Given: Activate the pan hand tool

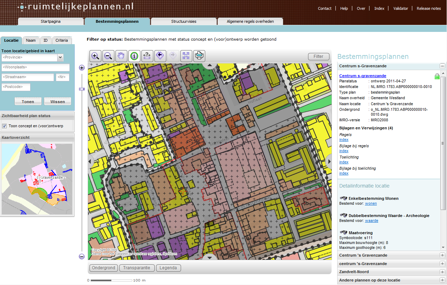Looking at the screenshot, I should click(121, 56).
